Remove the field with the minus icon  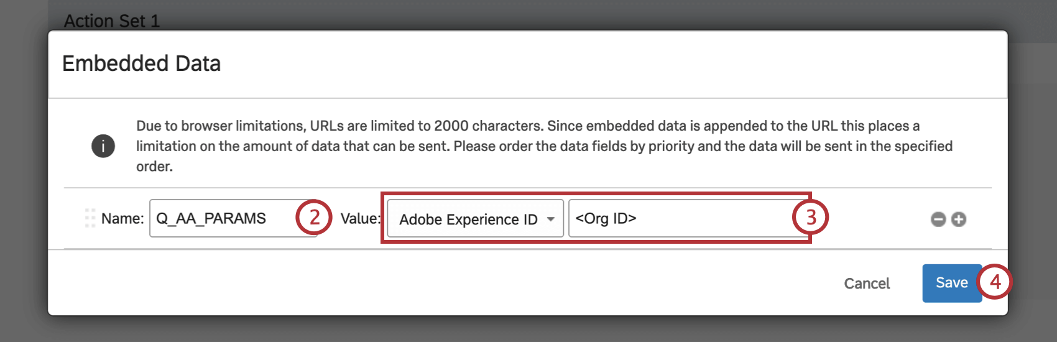[938, 220]
